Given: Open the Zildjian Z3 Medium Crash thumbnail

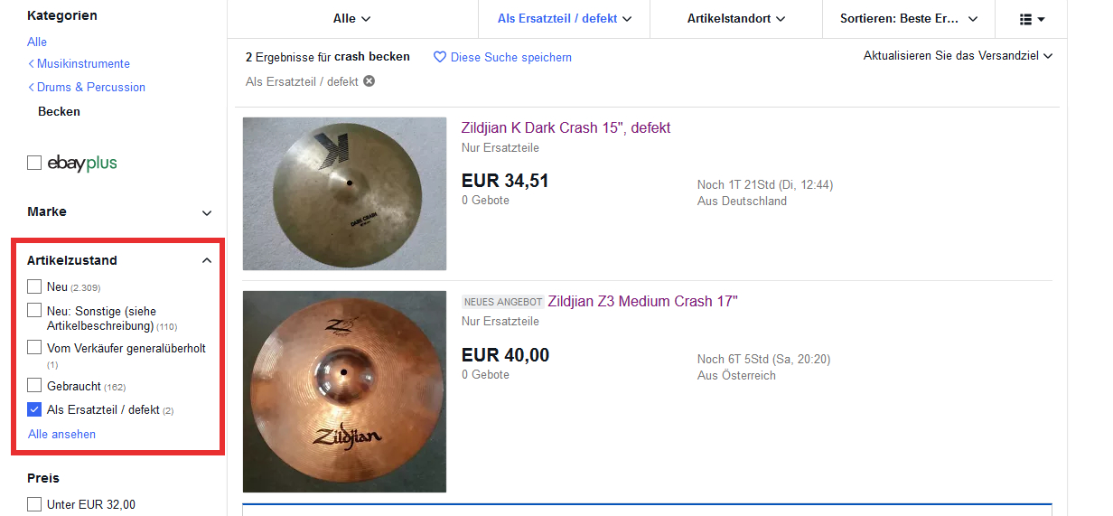Looking at the screenshot, I should (x=344, y=392).
